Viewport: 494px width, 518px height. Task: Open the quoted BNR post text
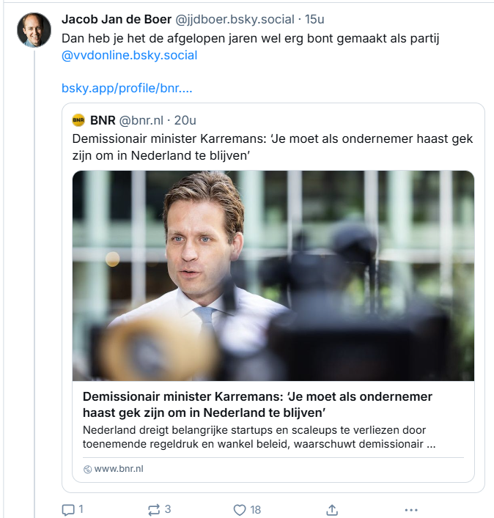point(272,146)
